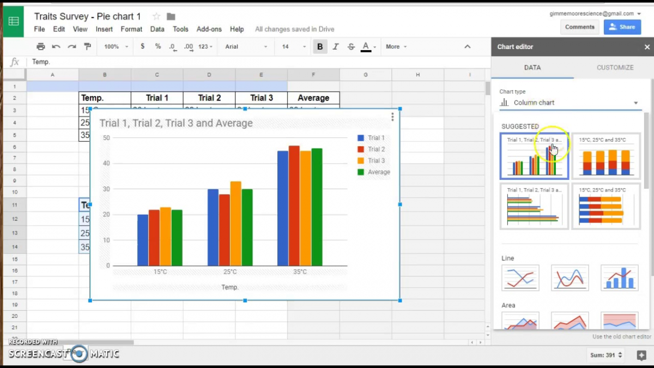Toggle bold formatting on the toolbar
Viewport: 654px width, 368px height.
320,46
